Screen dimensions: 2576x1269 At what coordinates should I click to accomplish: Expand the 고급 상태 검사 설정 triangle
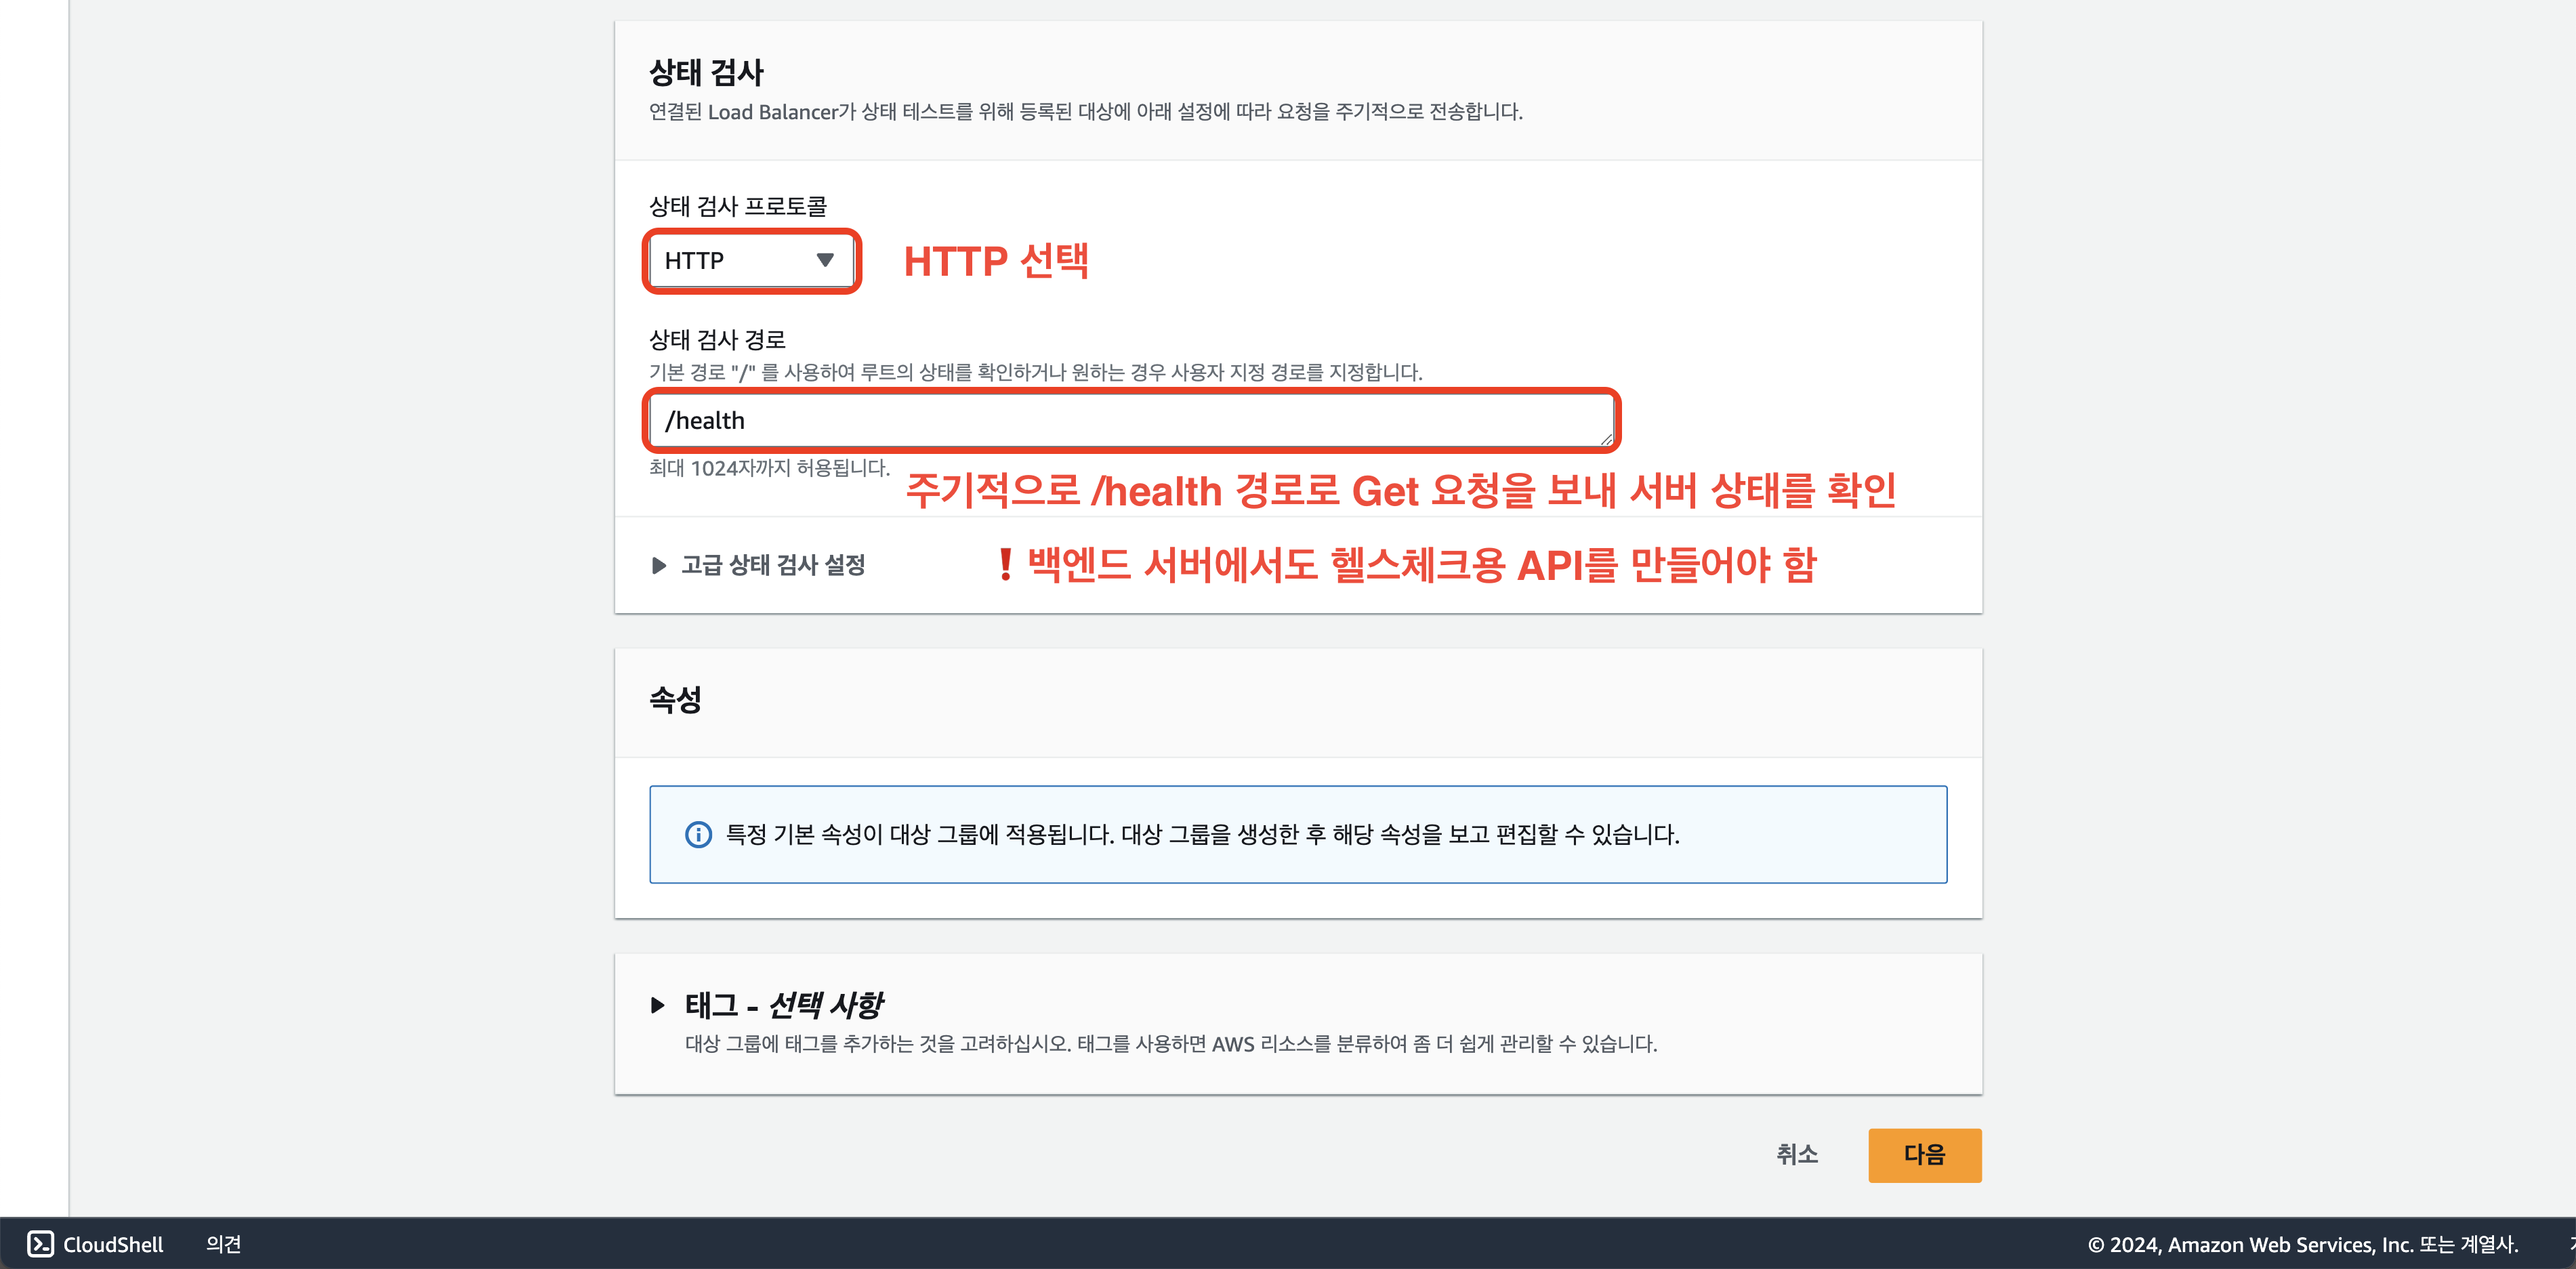pyautogui.click(x=658, y=565)
